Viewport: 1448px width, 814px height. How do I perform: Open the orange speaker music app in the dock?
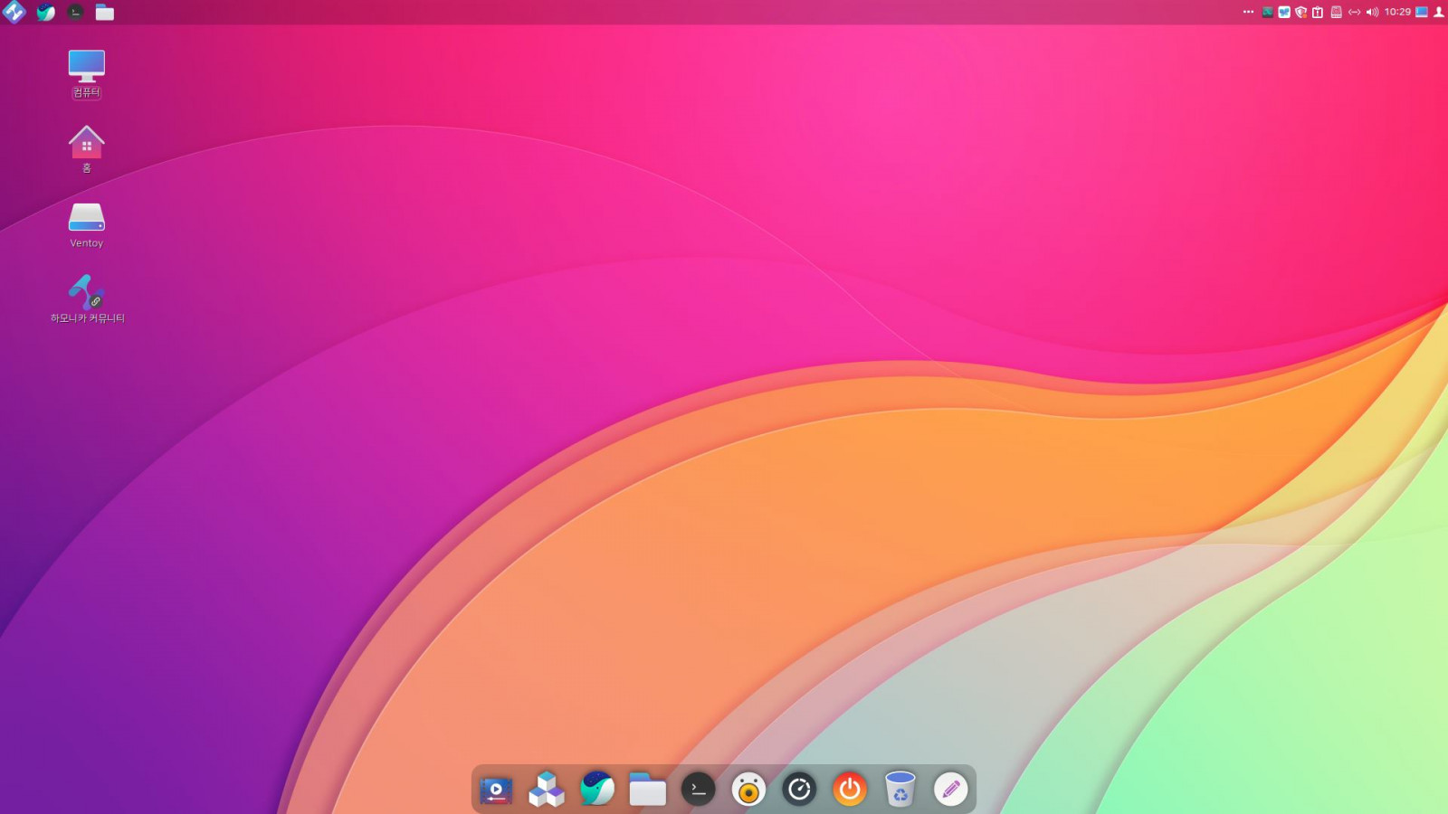748,790
